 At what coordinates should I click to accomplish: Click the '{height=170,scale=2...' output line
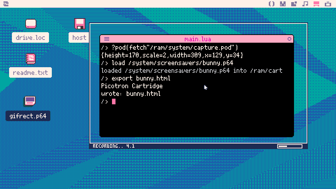(172, 55)
